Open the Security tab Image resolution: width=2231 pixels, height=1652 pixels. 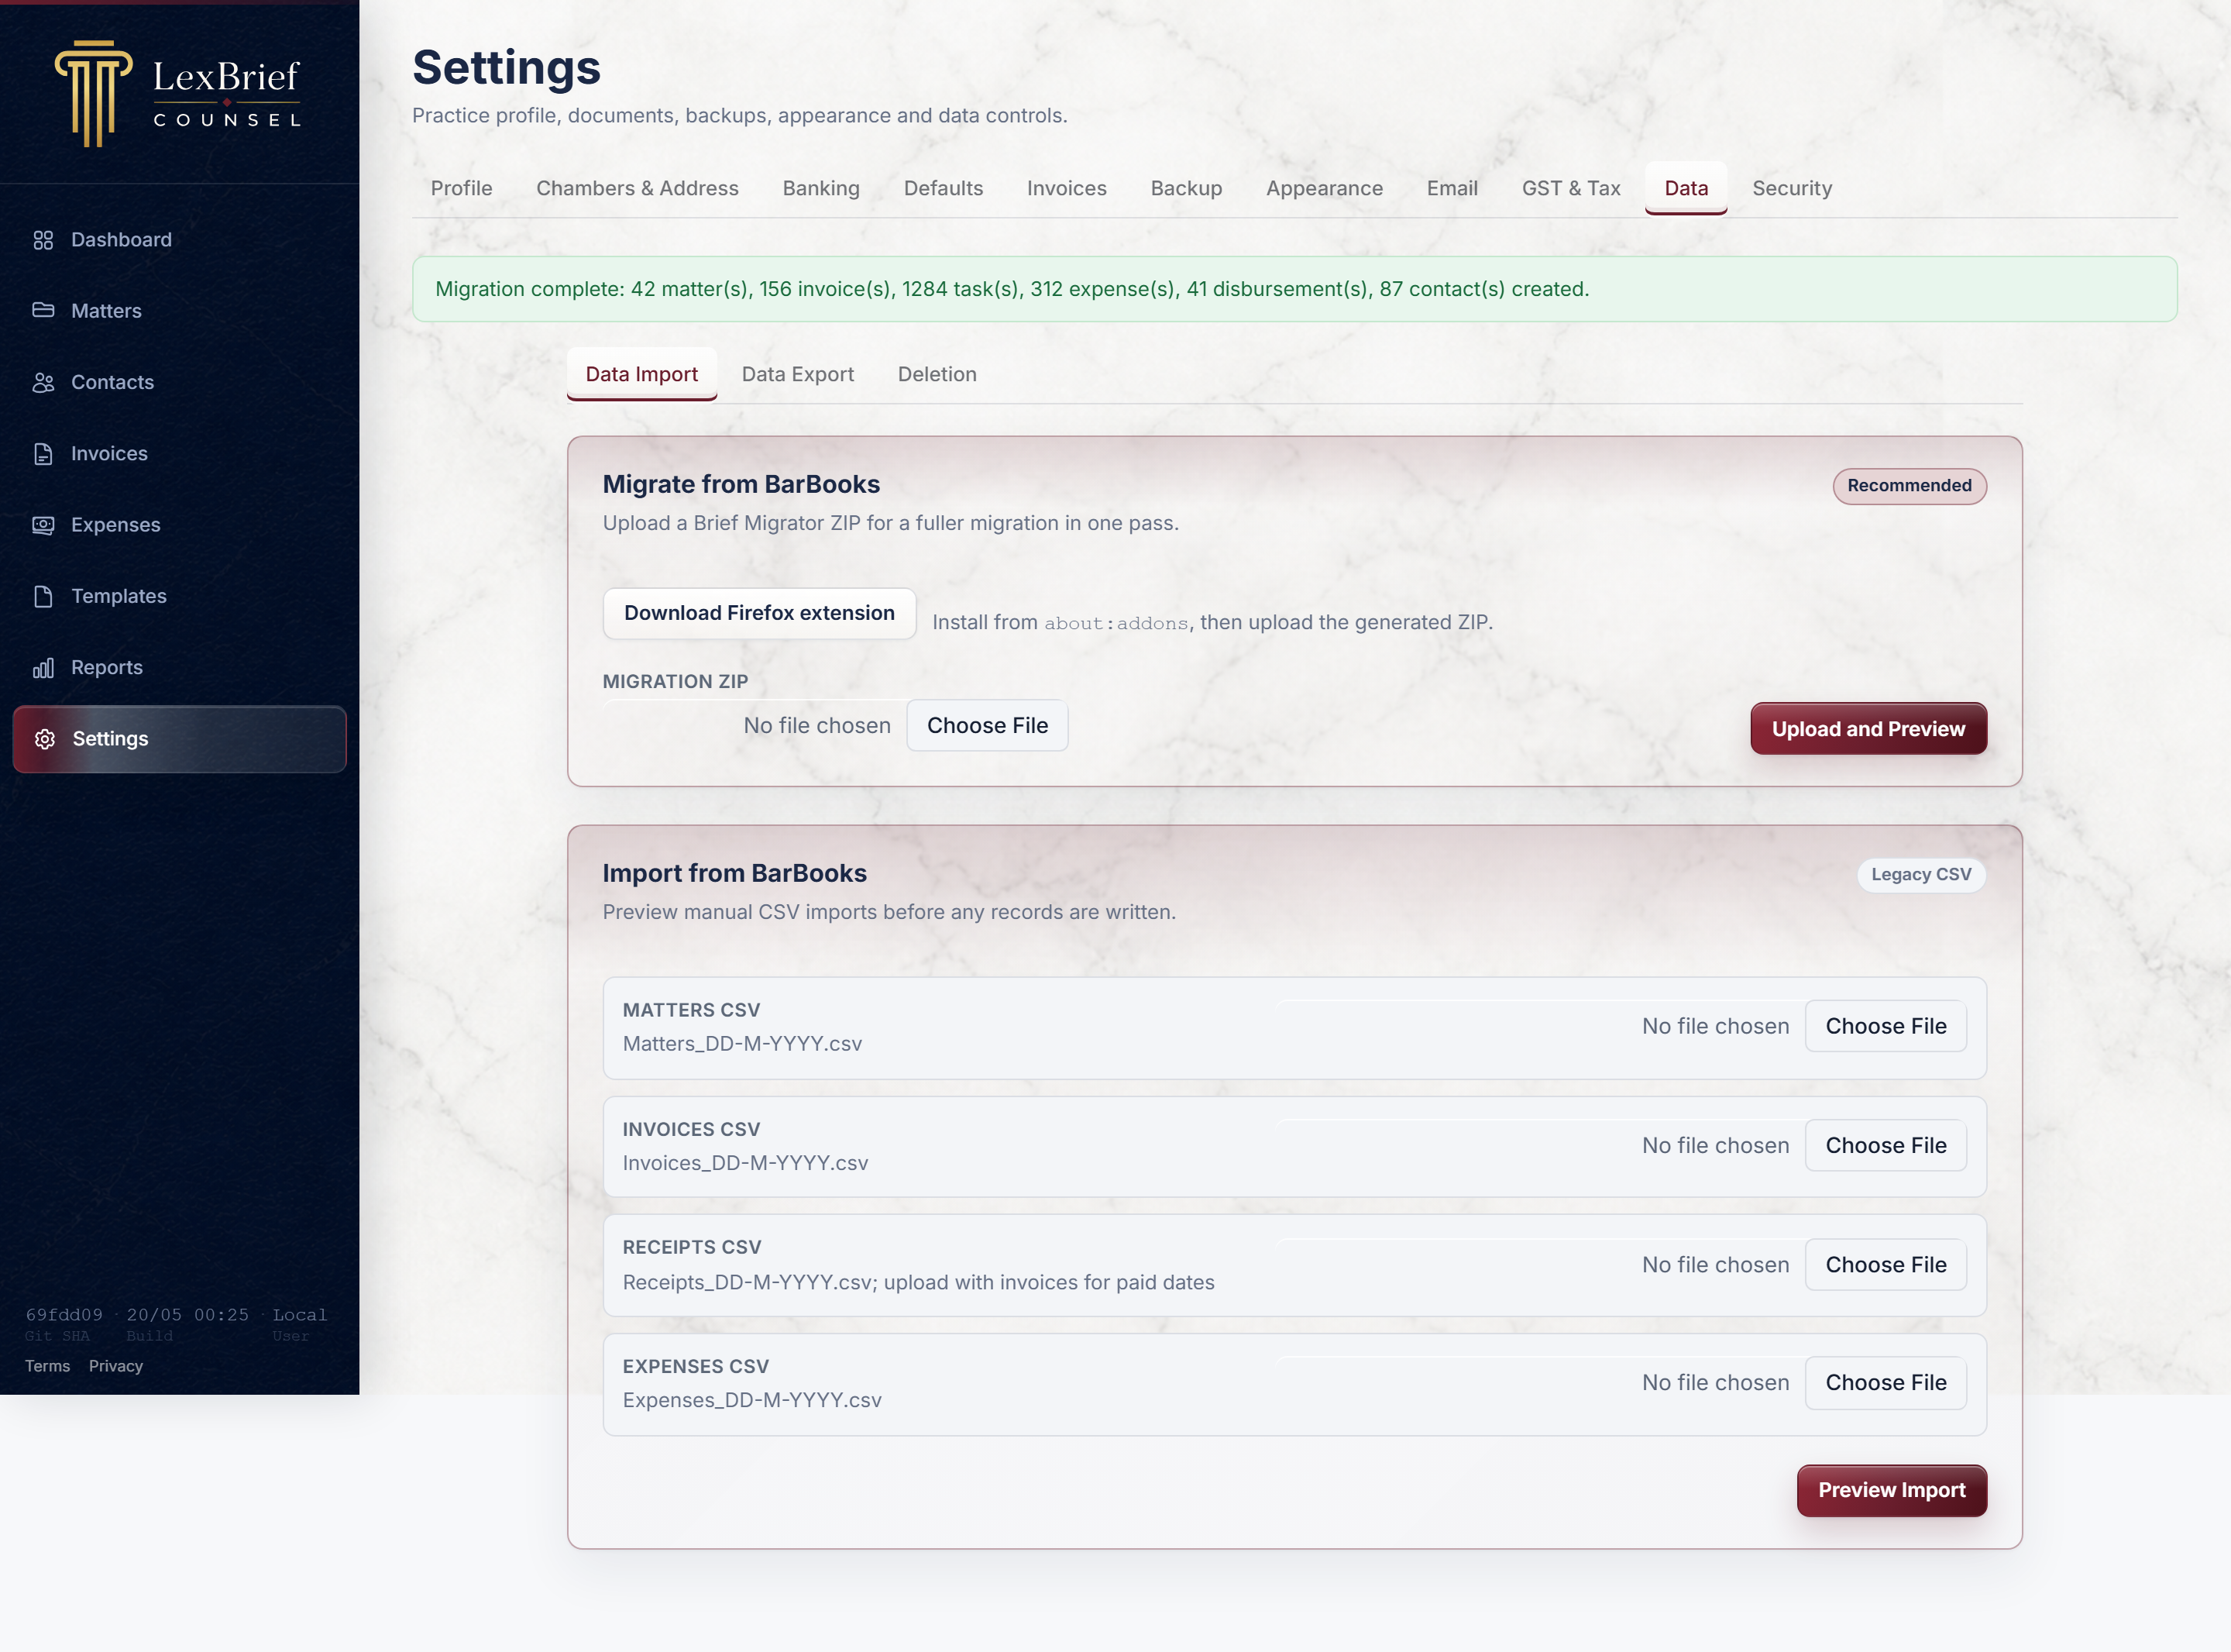pyautogui.click(x=1793, y=188)
